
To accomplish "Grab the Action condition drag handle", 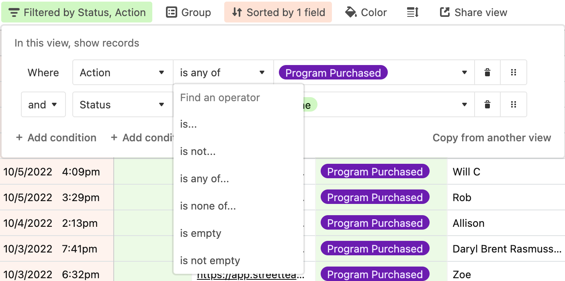I will point(513,73).
